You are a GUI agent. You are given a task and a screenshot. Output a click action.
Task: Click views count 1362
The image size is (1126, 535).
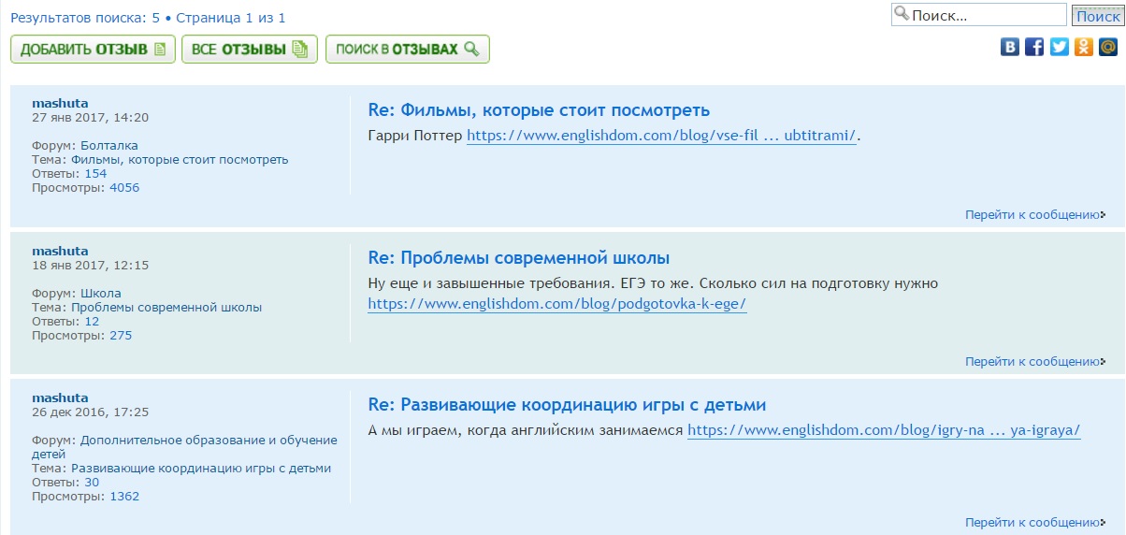124,496
